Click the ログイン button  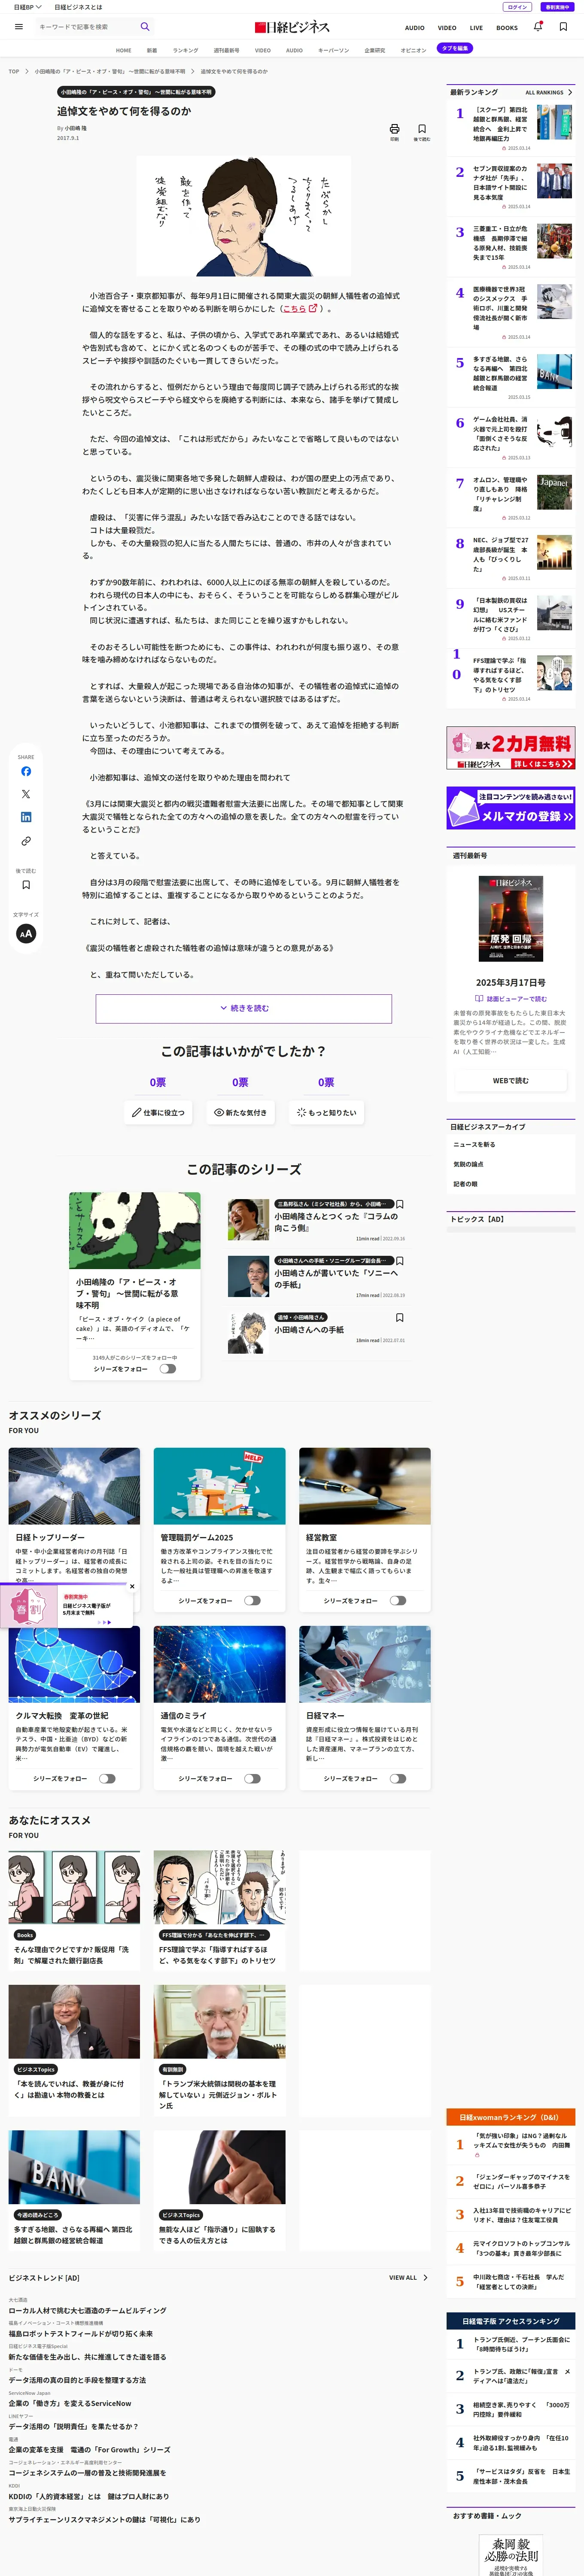(x=517, y=7)
